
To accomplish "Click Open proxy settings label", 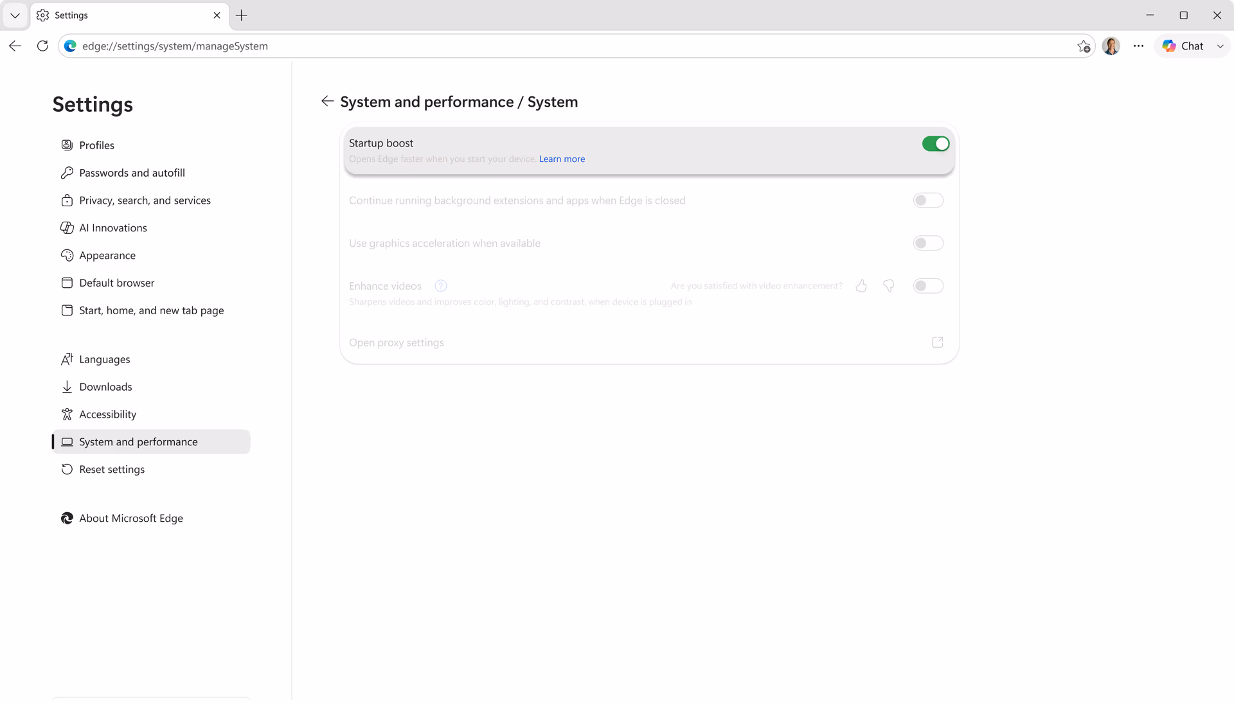I will (x=397, y=343).
